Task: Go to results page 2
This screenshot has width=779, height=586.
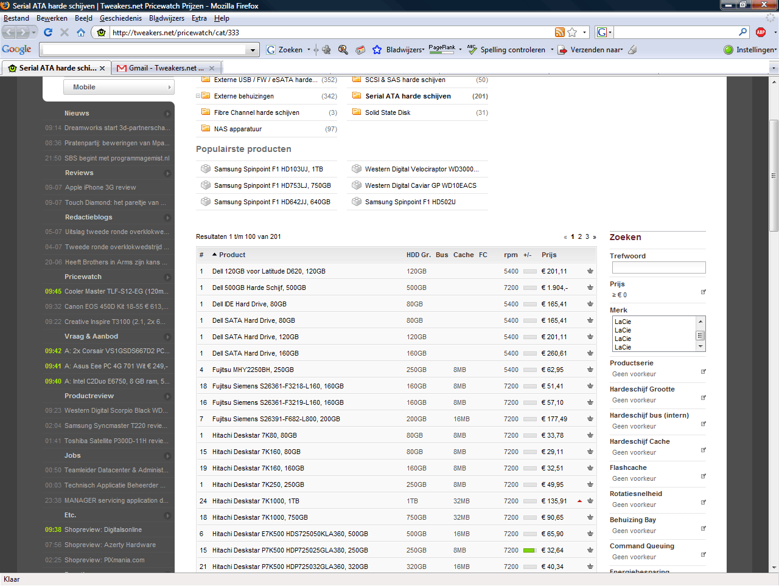Action: (580, 236)
